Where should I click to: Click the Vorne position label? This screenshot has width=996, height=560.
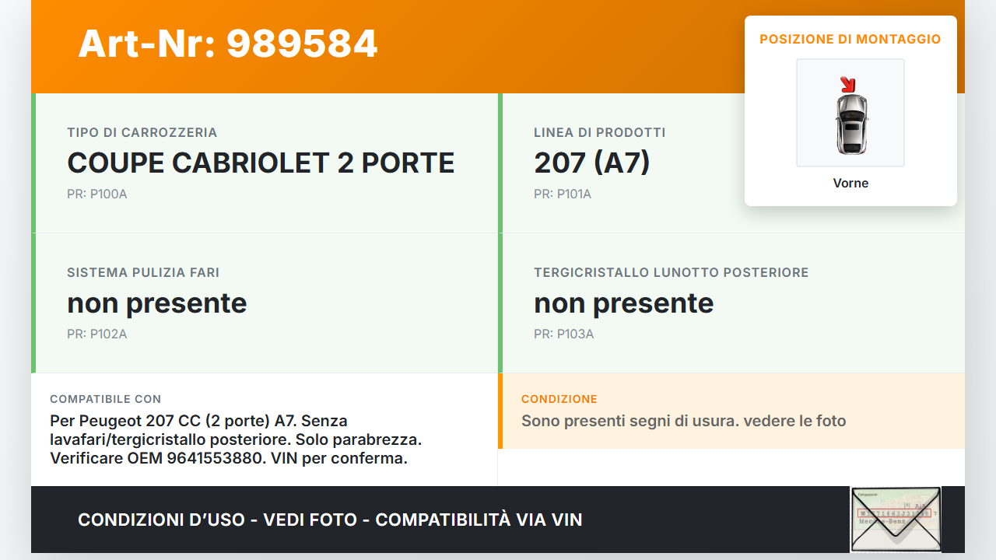click(850, 184)
